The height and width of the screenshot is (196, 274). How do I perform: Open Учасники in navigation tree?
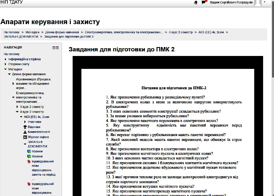(x=34, y=122)
